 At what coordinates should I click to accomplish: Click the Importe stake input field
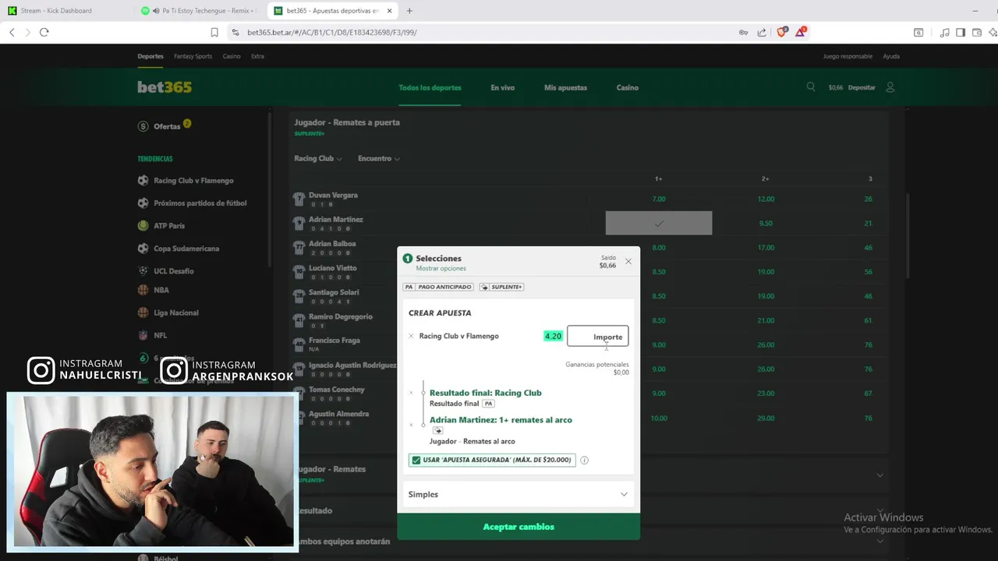(x=597, y=337)
